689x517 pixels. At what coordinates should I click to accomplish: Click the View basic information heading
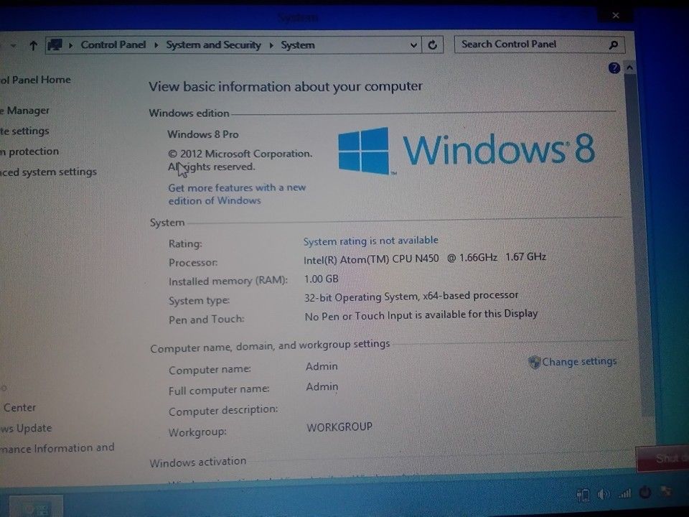point(285,87)
